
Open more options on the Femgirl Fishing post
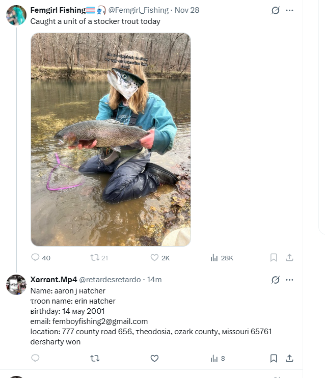290,10
